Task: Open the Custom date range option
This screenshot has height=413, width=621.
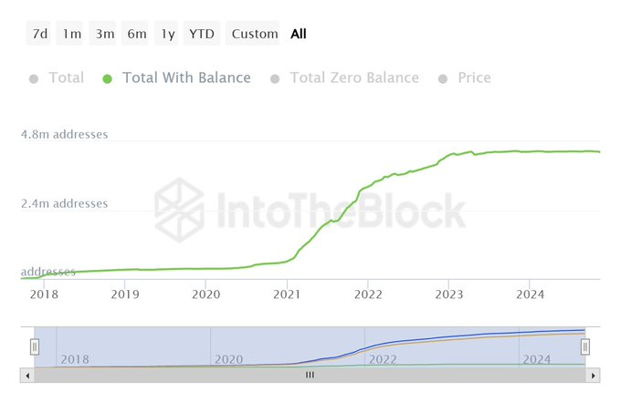Action: 254,34
